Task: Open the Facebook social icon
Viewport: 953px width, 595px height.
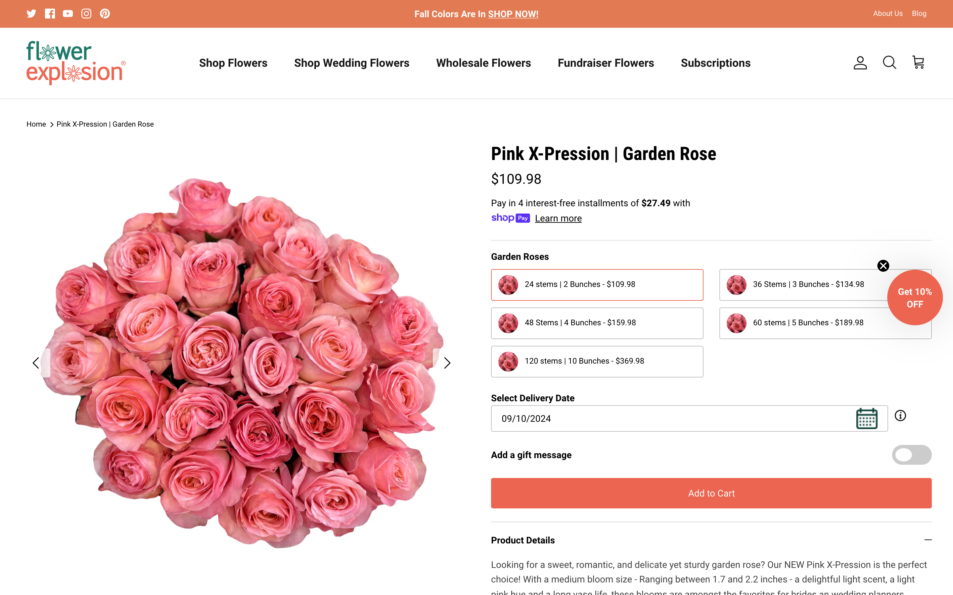Action: click(49, 13)
